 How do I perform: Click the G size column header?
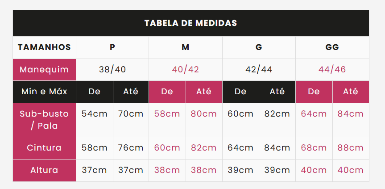click(259, 47)
